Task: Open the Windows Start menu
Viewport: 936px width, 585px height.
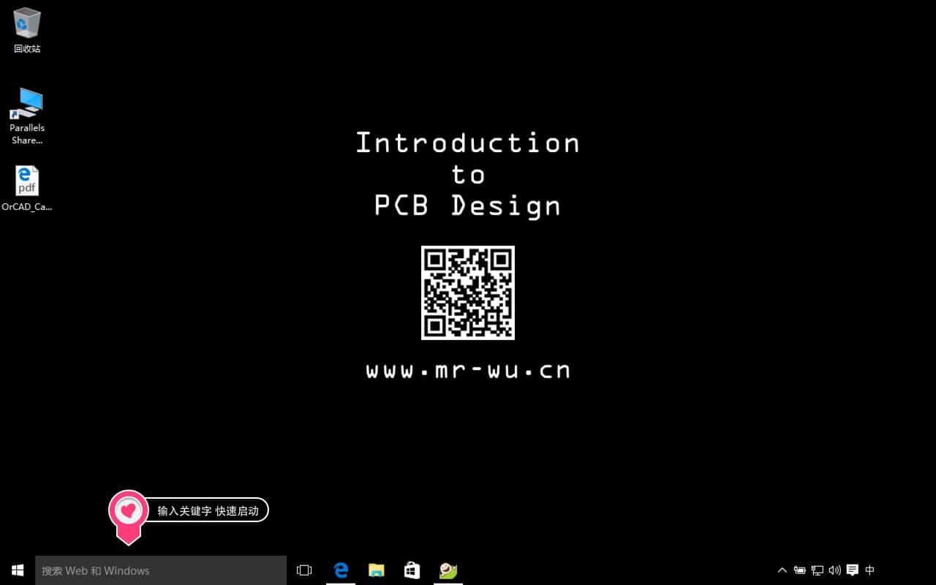Action: coord(18,570)
